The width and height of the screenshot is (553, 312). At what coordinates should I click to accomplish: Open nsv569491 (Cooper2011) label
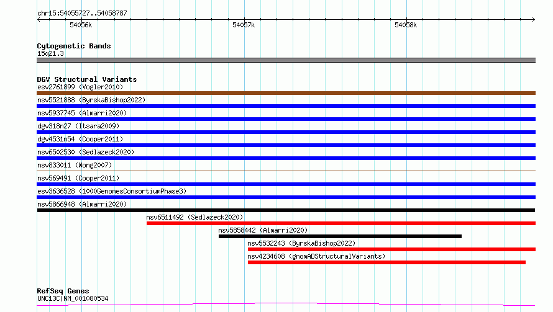coord(78,178)
